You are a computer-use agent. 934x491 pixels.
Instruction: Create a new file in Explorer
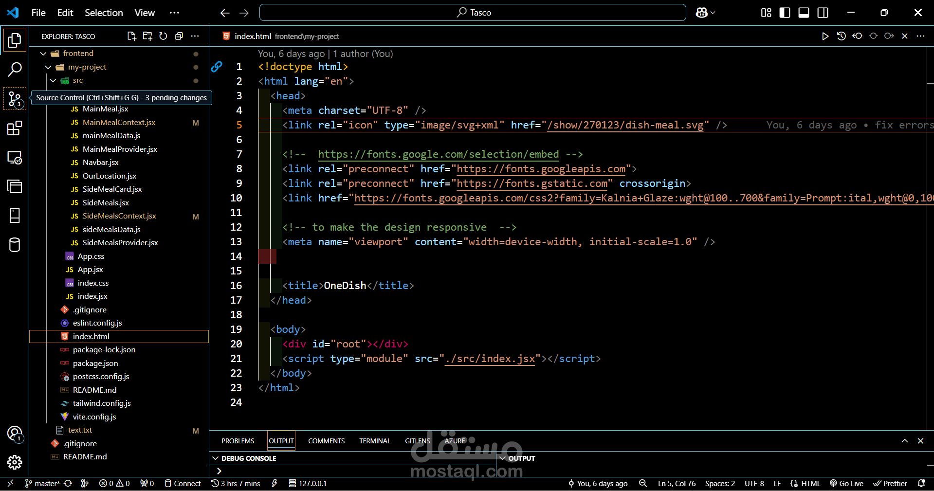(131, 36)
